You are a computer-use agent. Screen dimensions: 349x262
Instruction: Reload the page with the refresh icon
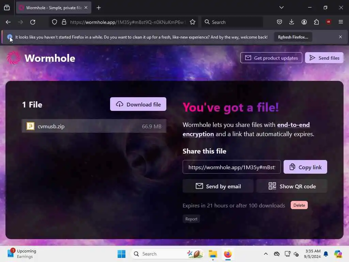click(33, 22)
